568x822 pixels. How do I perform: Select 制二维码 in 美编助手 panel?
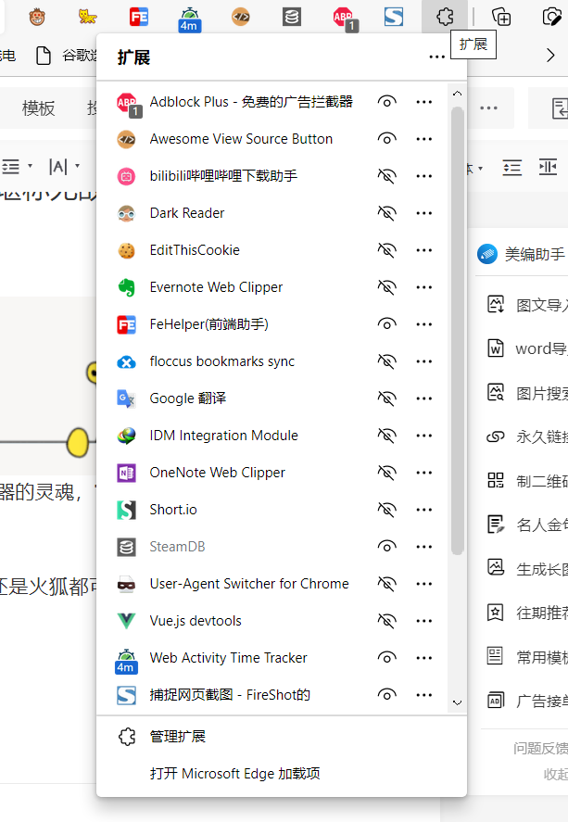coord(526,480)
